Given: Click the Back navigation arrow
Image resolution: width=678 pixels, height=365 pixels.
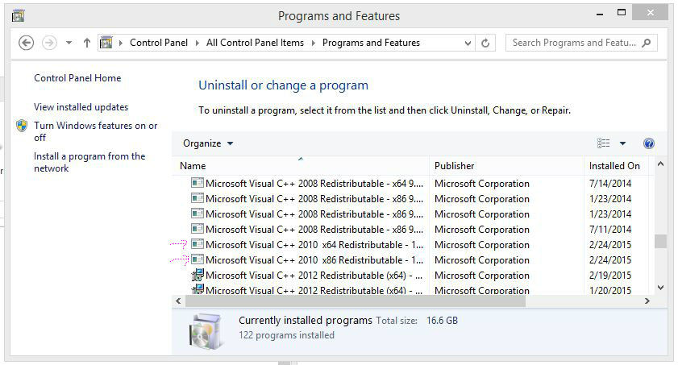Looking at the screenshot, I should 27,43.
